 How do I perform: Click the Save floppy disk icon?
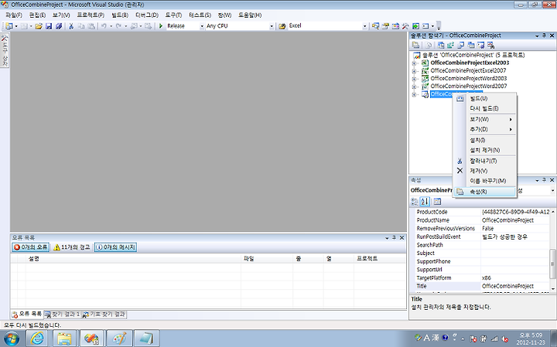(49, 26)
